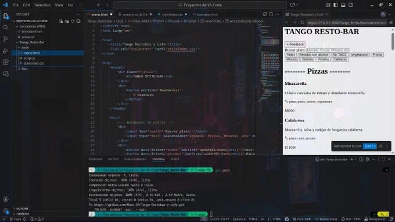Open the new terminal profile dropdown arrow
Screen dimensions: 395x222
pos(355,159)
